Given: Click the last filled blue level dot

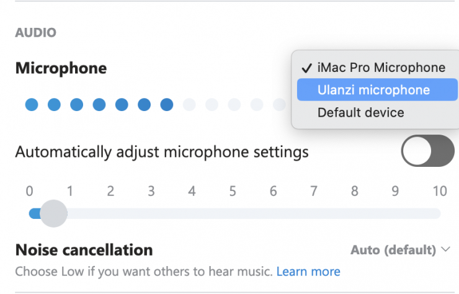Looking at the screenshot, I should pos(166,105).
